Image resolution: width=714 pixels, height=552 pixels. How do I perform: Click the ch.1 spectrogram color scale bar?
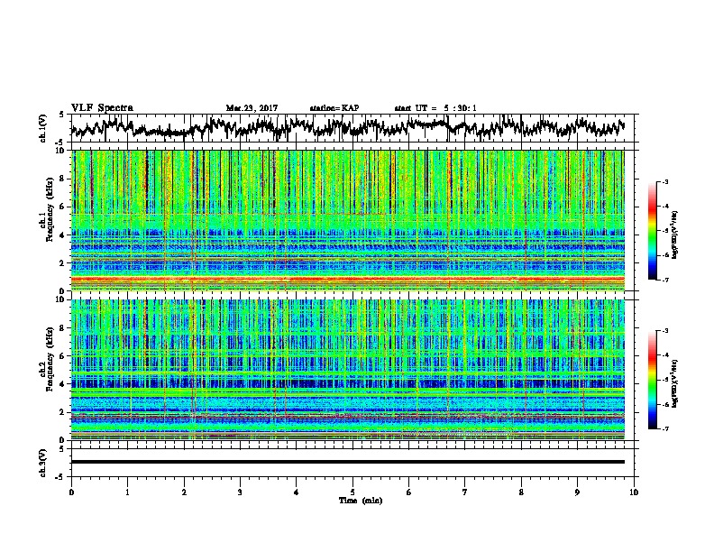click(x=652, y=230)
